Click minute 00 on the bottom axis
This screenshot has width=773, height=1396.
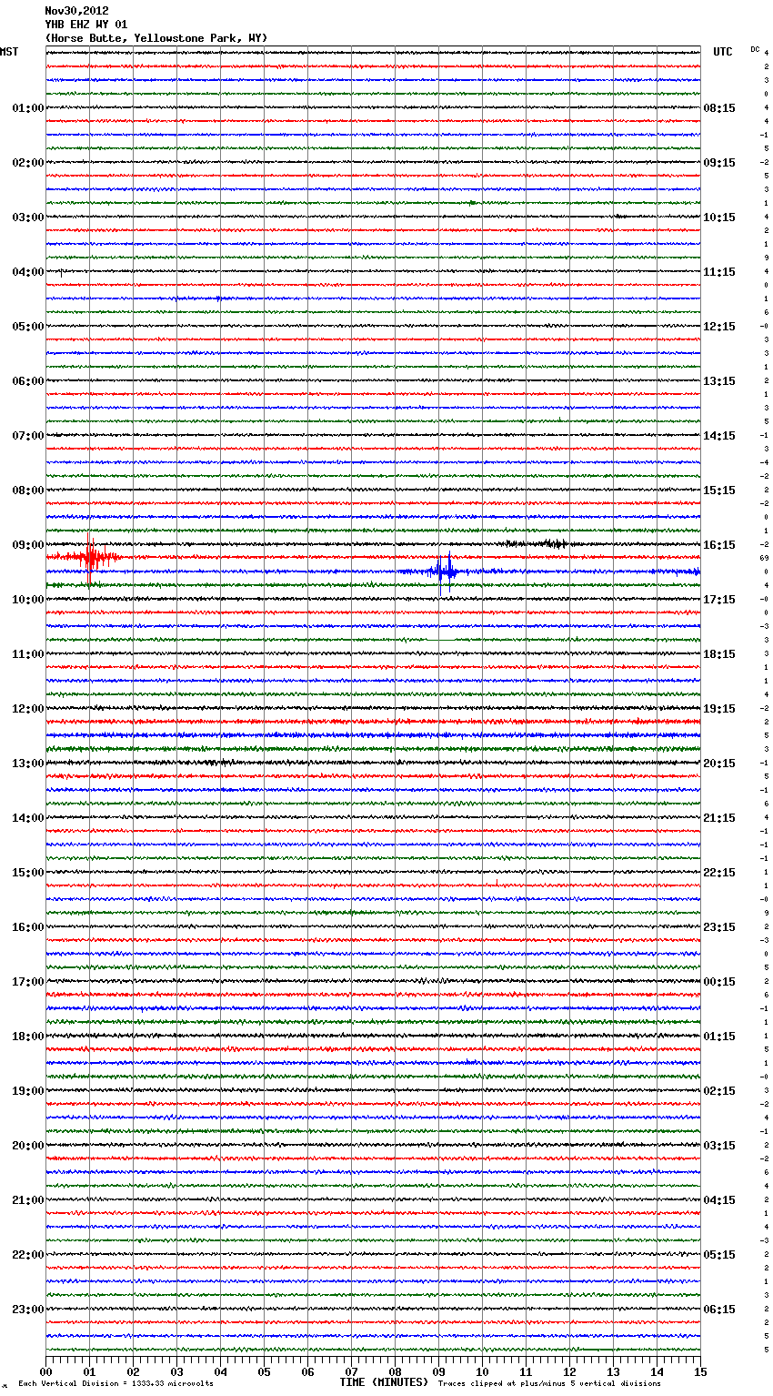click(x=46, y=1372)
